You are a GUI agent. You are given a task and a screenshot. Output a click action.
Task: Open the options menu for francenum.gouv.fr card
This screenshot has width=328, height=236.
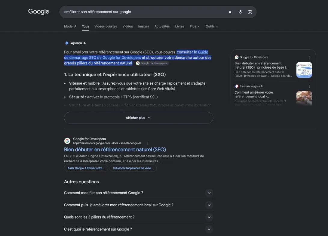pyautogui.click(x=310, y=86)
